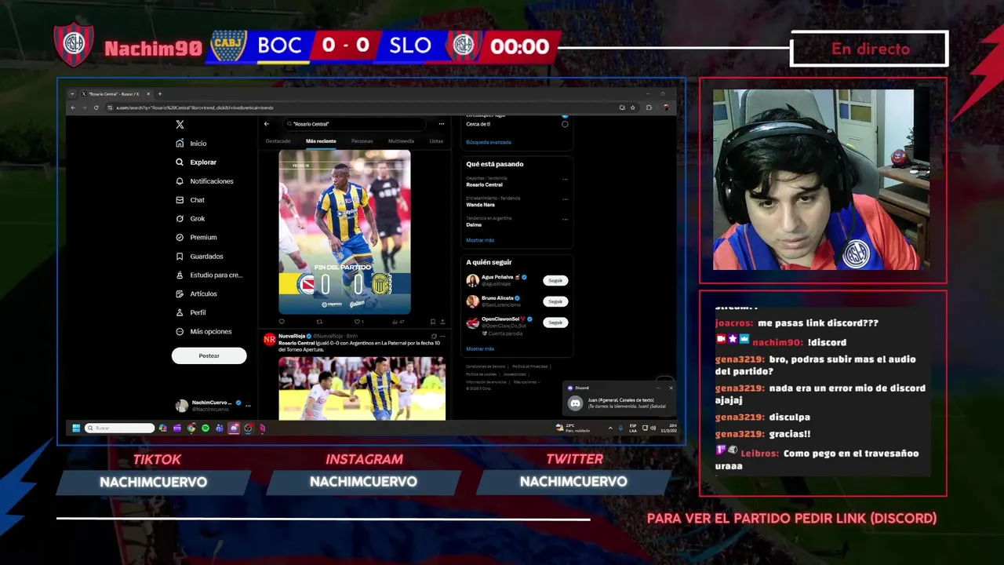Screen dimensions: 1004x565
Task: Open search options three-dot menu
Action: point(442,124)
